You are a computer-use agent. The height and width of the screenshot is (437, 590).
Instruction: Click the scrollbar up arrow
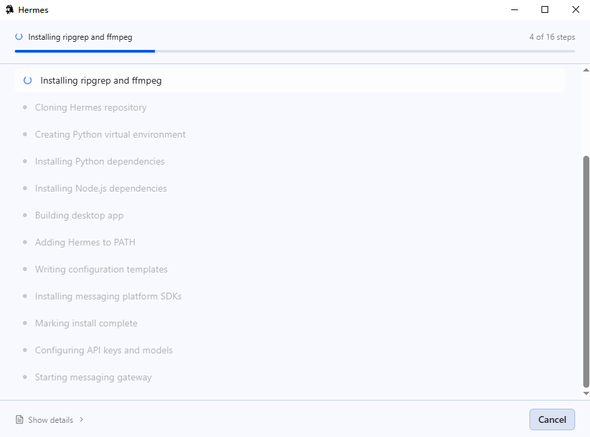coord(586,70)
